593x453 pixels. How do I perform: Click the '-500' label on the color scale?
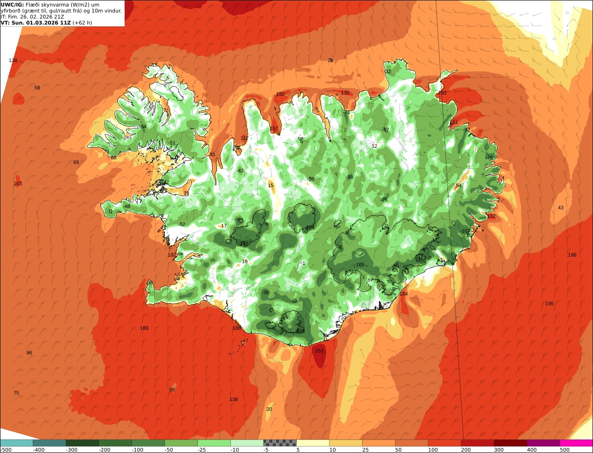[6, 450]
